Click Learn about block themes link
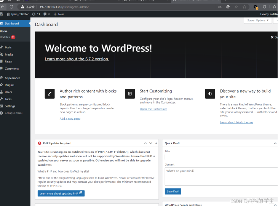The height and width of the screenshot is (206, 278). pyautogui.click(x=236, y=122)
